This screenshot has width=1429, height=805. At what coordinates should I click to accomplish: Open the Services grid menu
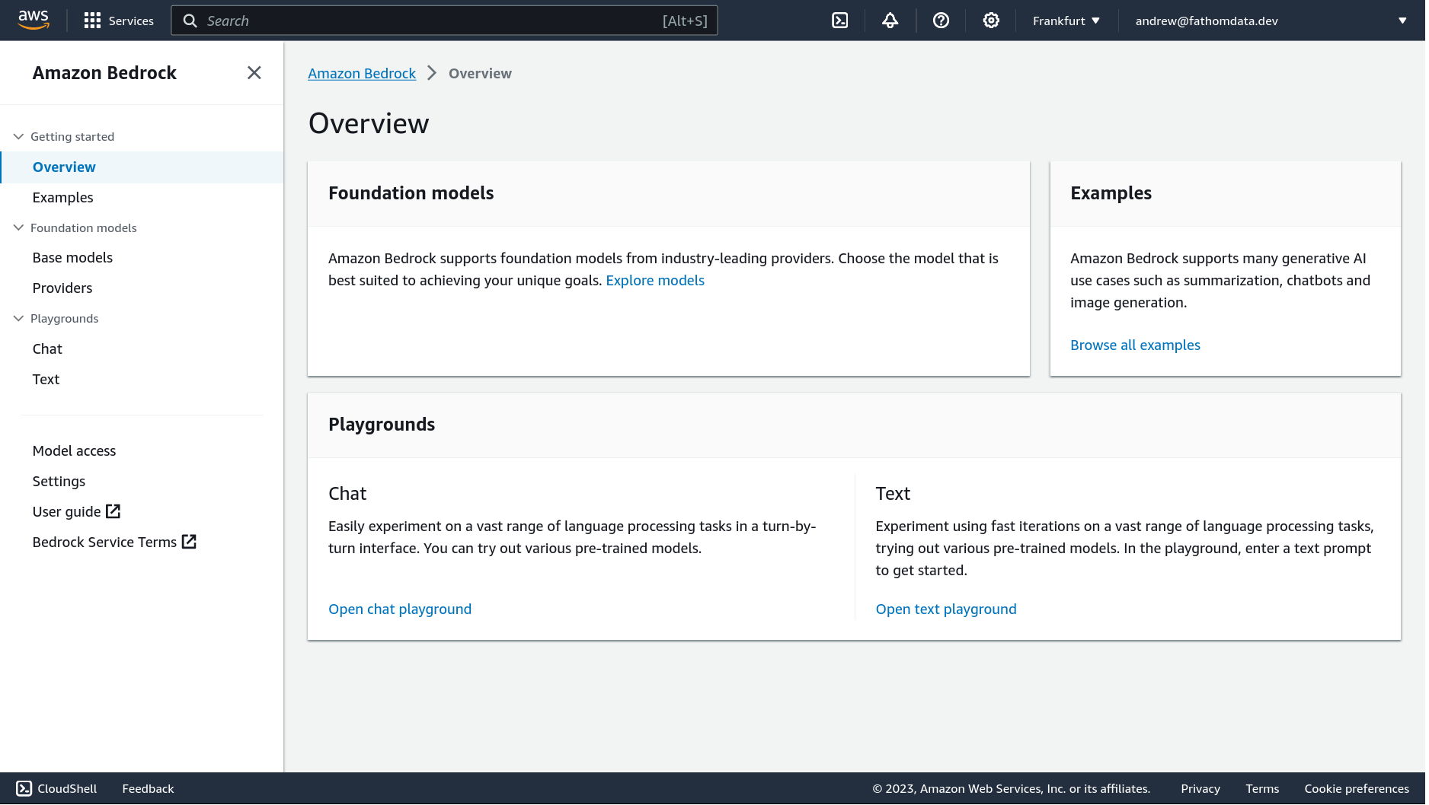click(x=92, y=21)
